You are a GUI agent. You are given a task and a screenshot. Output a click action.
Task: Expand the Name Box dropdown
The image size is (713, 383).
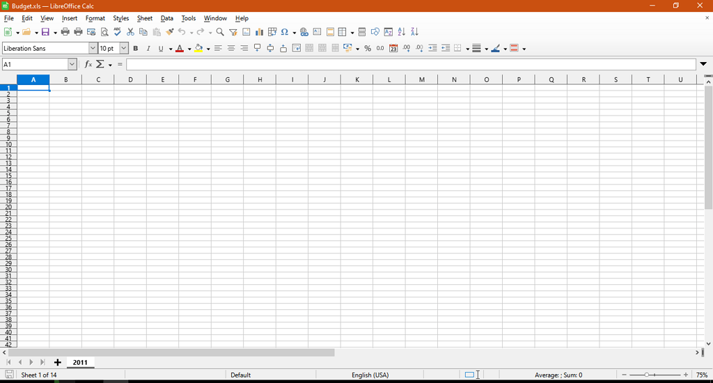pos(72,65)
